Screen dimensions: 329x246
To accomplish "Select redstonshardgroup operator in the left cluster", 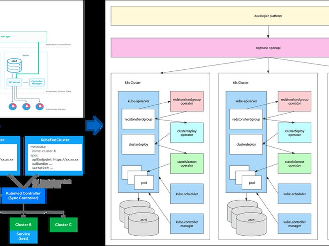I will [187, 101].
